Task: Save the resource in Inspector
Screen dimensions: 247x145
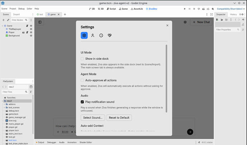Action: tap(226, 20)
